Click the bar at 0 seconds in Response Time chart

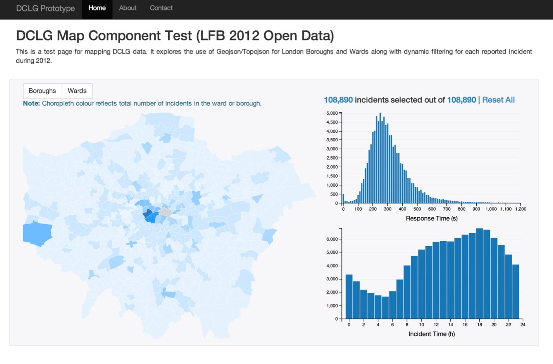(x=343, y=199)
